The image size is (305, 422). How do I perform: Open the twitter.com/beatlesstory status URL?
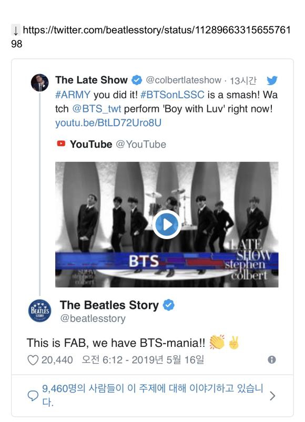pyautogui.click(x=151, y=37)
